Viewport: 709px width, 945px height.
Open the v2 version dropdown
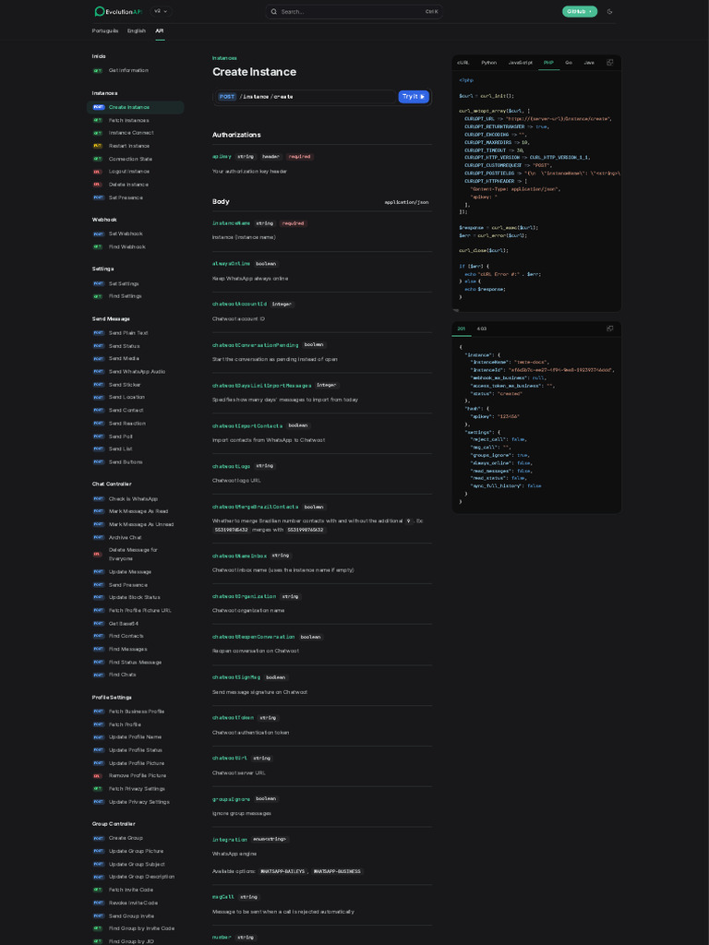coord(161,12)
